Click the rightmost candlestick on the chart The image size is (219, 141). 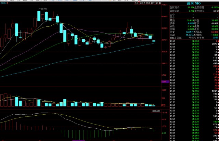pos(154,41)
